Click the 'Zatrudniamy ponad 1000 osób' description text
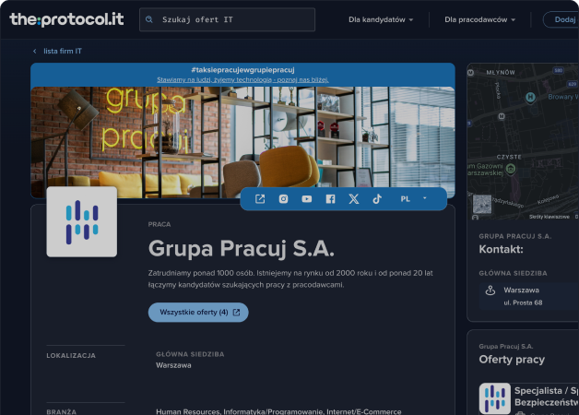This screenshot has height=415, width=579. (290, 279)
